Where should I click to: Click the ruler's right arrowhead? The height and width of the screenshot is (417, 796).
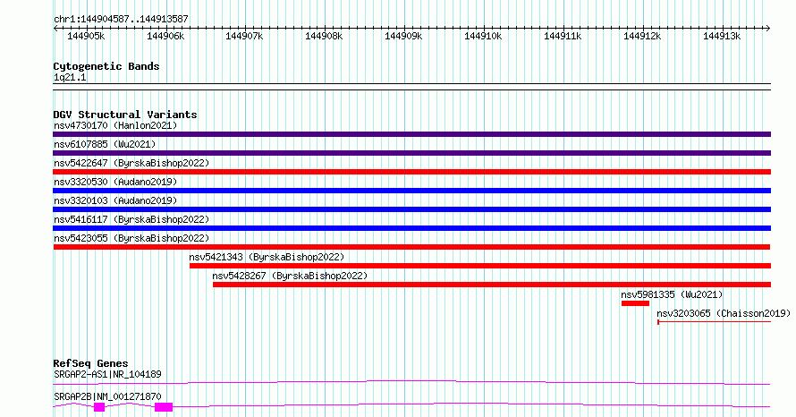point(767,29)
